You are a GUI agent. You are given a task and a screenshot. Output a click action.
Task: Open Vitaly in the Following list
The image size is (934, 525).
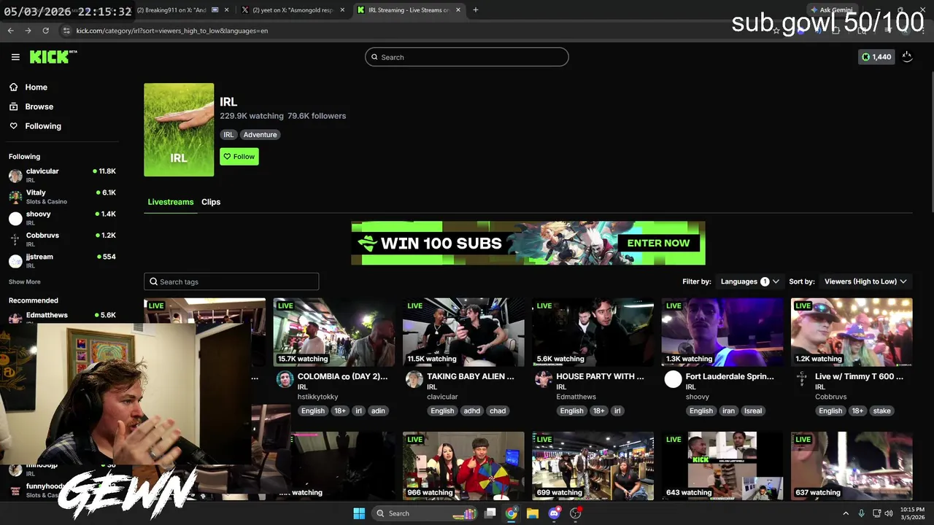pos(62,196)
